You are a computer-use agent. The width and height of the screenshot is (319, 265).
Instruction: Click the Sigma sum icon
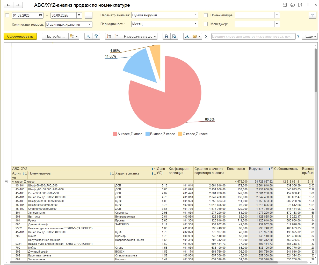tap(206, 37)
